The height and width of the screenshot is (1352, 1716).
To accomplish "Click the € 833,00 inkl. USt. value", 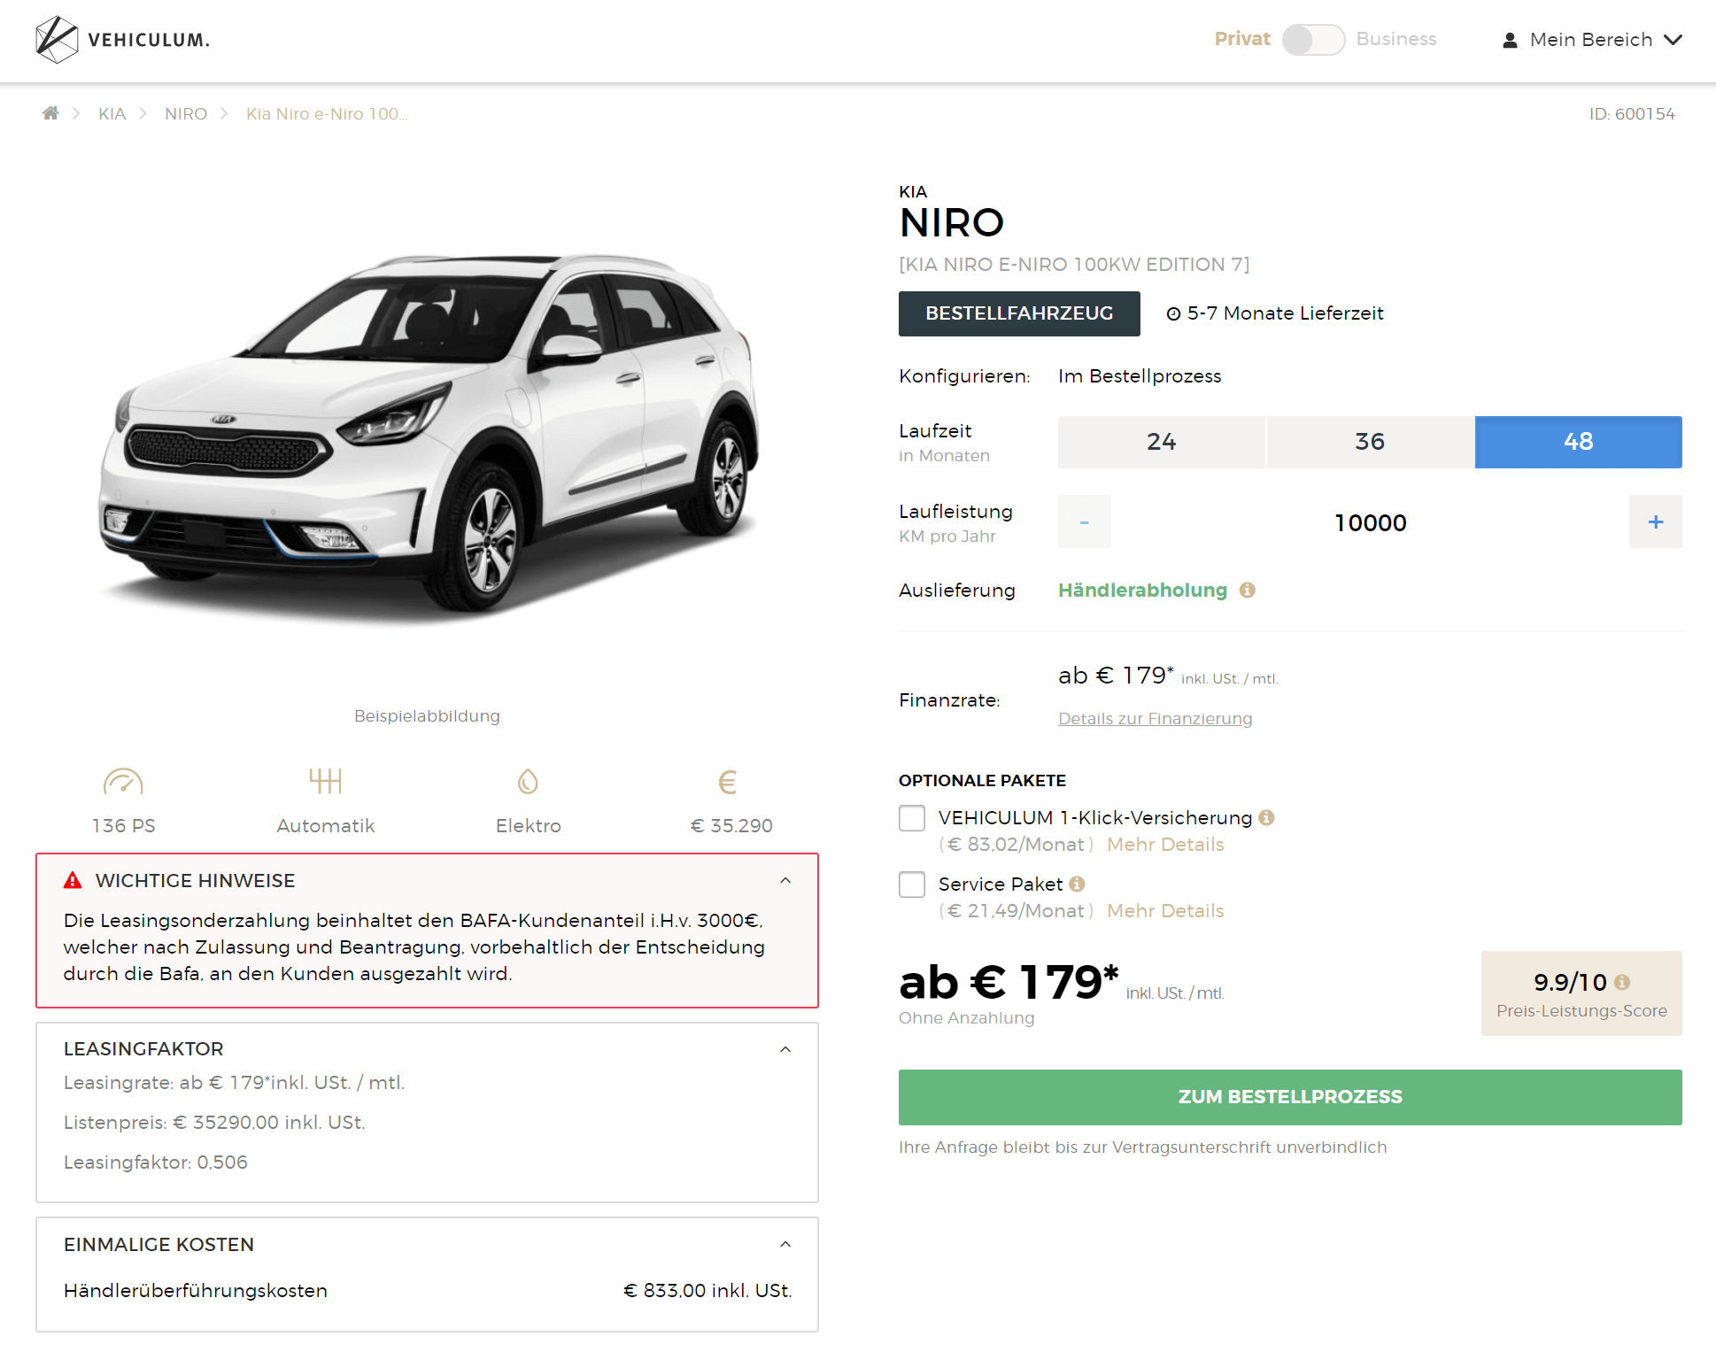I will [x=707, y=1290].
